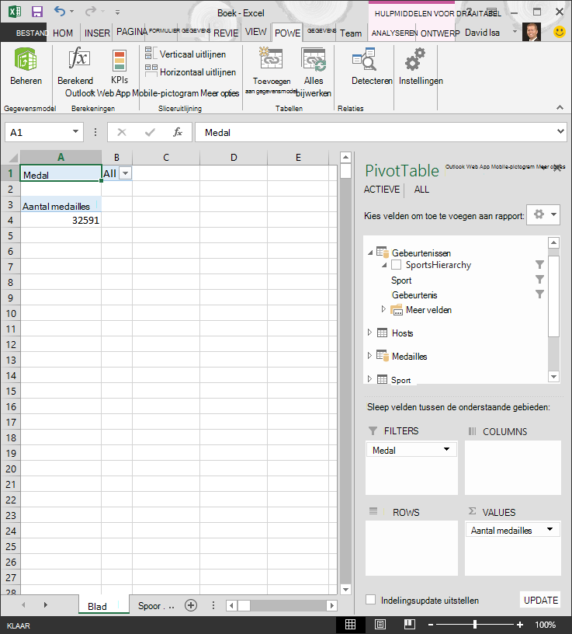Zoom out with the minus button
This screenshot has height=634, width=572.
[431, 625]
